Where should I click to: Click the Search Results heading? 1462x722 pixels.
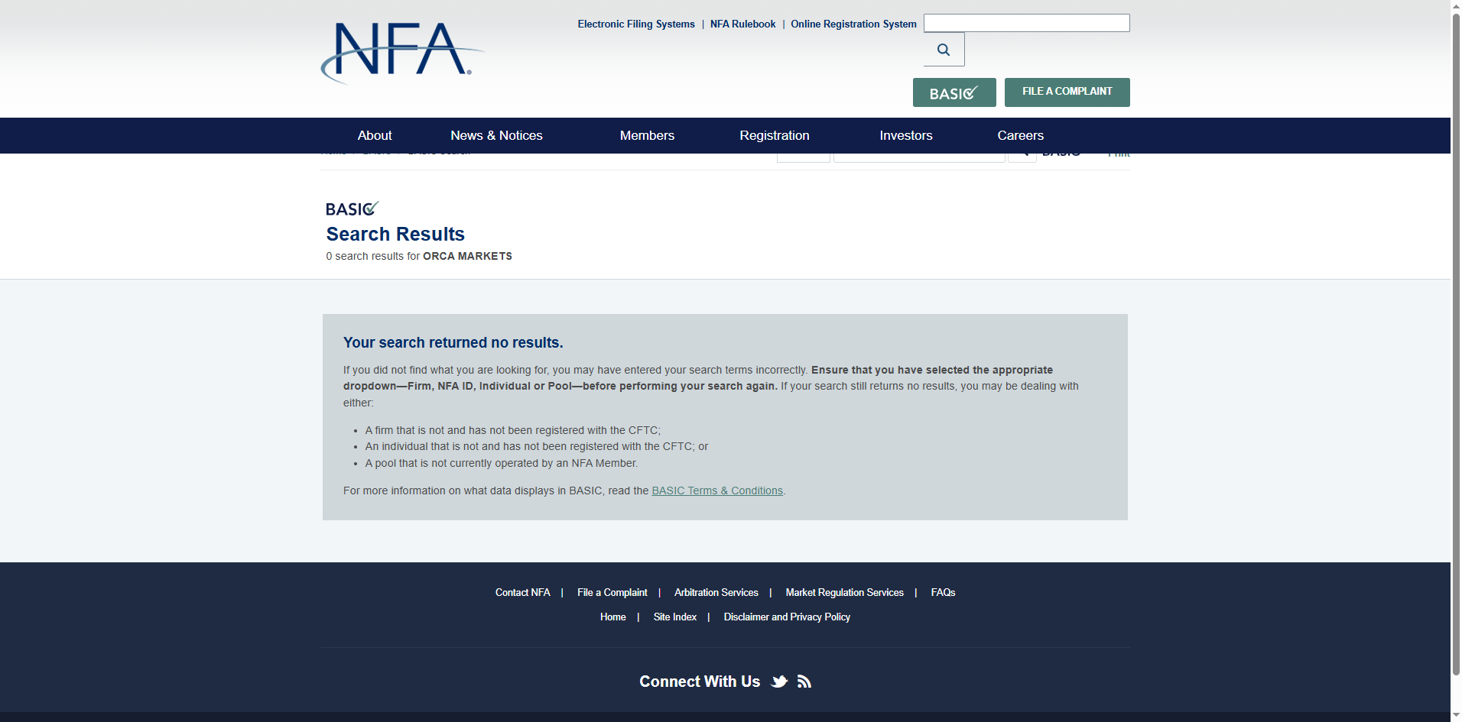coord(395,234)
